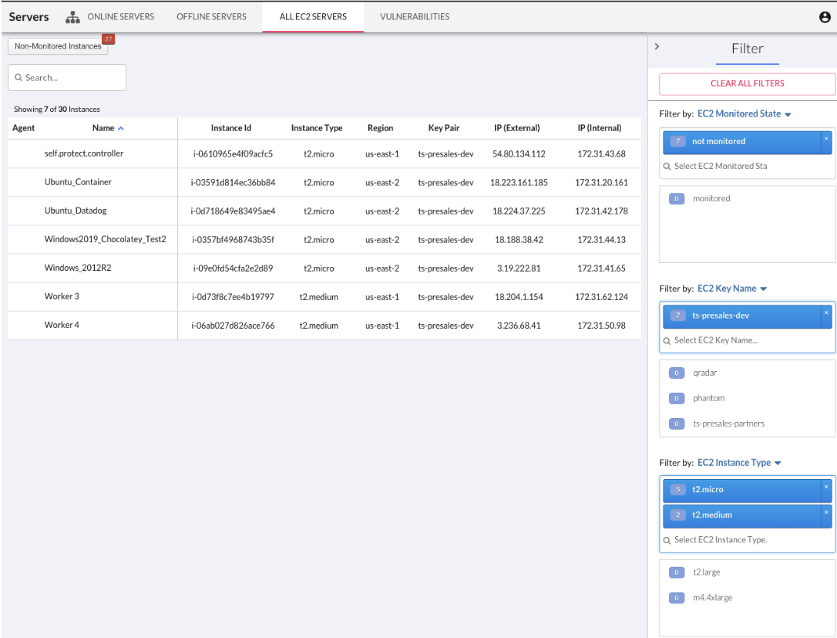Image resolution: width=837 pixels, height=638 pixels.
Task: Click the Non-Monitored Instances button
Action: coord(58,46)
